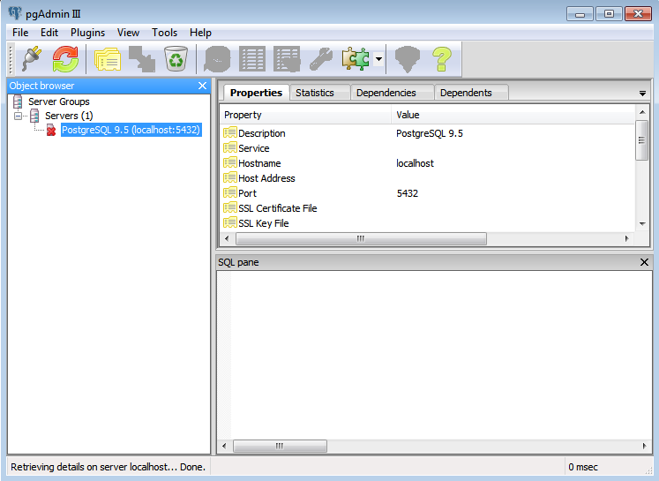
Task: Refresh the selected object
Action: tap(65, 59)
